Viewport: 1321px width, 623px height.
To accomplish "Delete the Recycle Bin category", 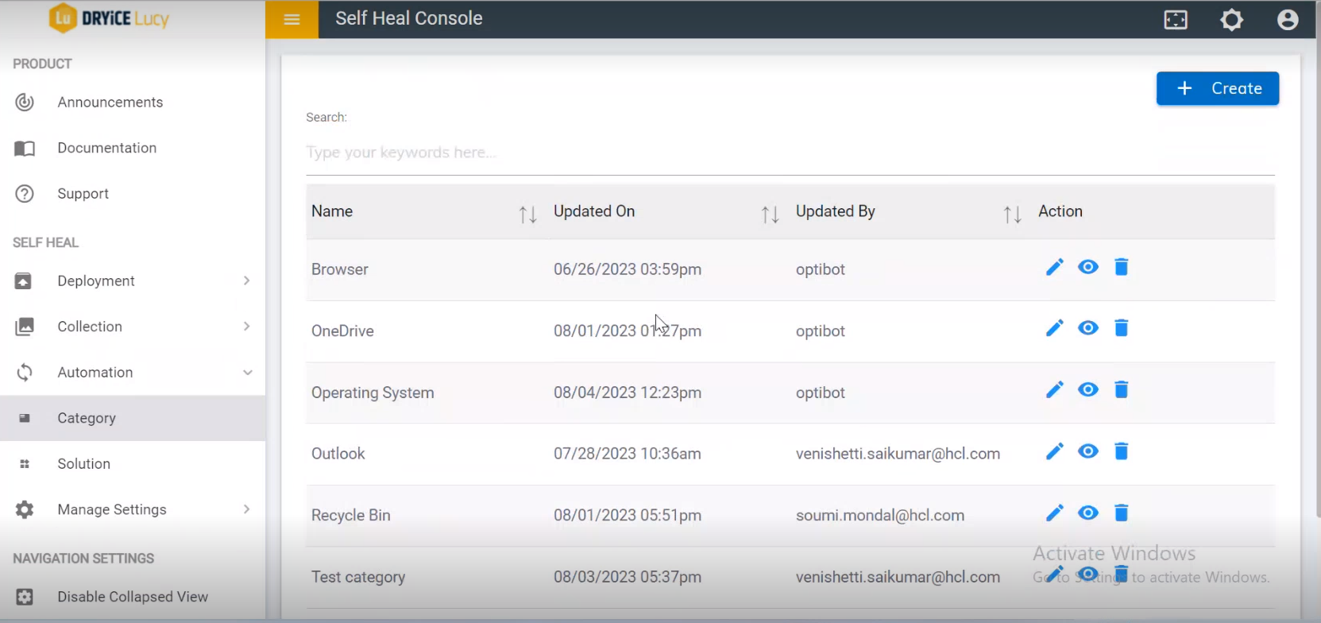I will 1121,513.
